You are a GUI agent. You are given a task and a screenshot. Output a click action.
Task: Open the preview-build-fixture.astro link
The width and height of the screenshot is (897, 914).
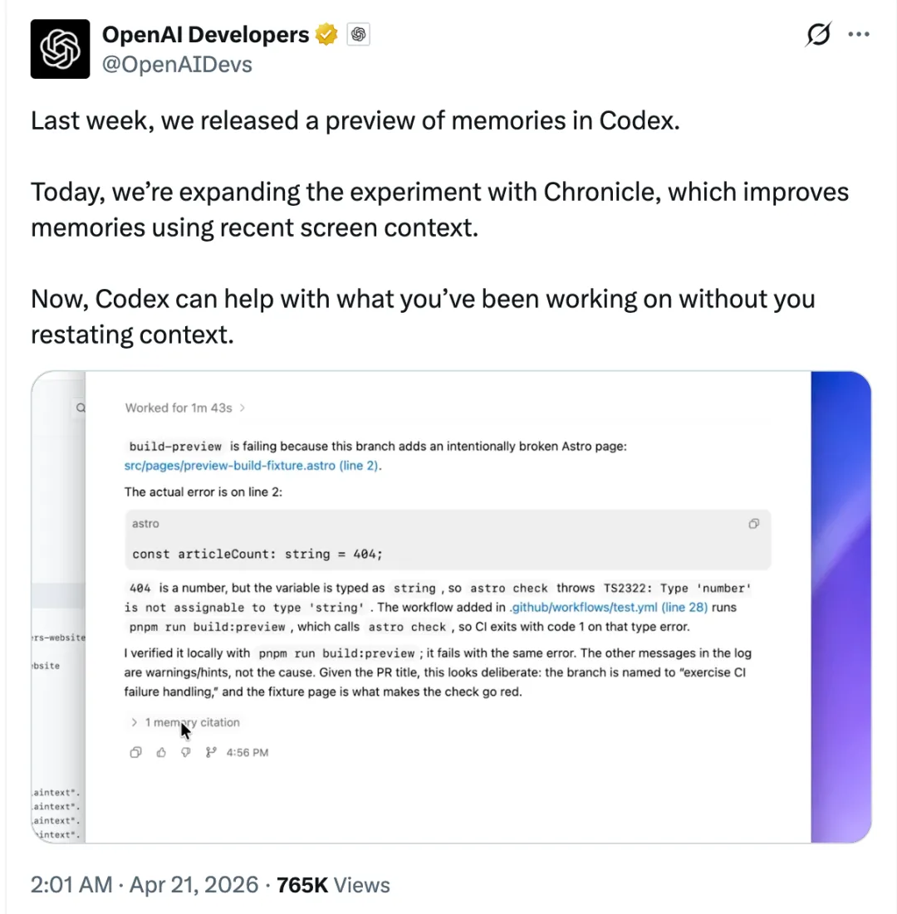click(252, 466)
